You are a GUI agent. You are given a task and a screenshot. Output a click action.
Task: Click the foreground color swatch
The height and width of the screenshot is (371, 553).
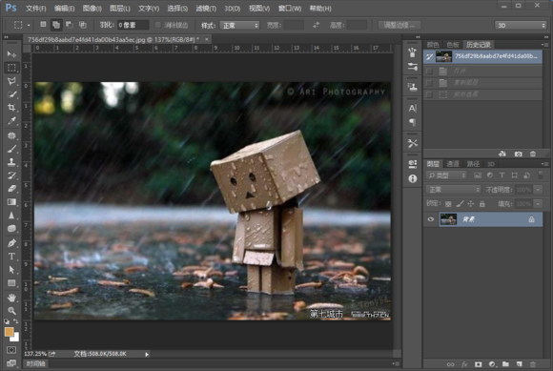point(9,332)
